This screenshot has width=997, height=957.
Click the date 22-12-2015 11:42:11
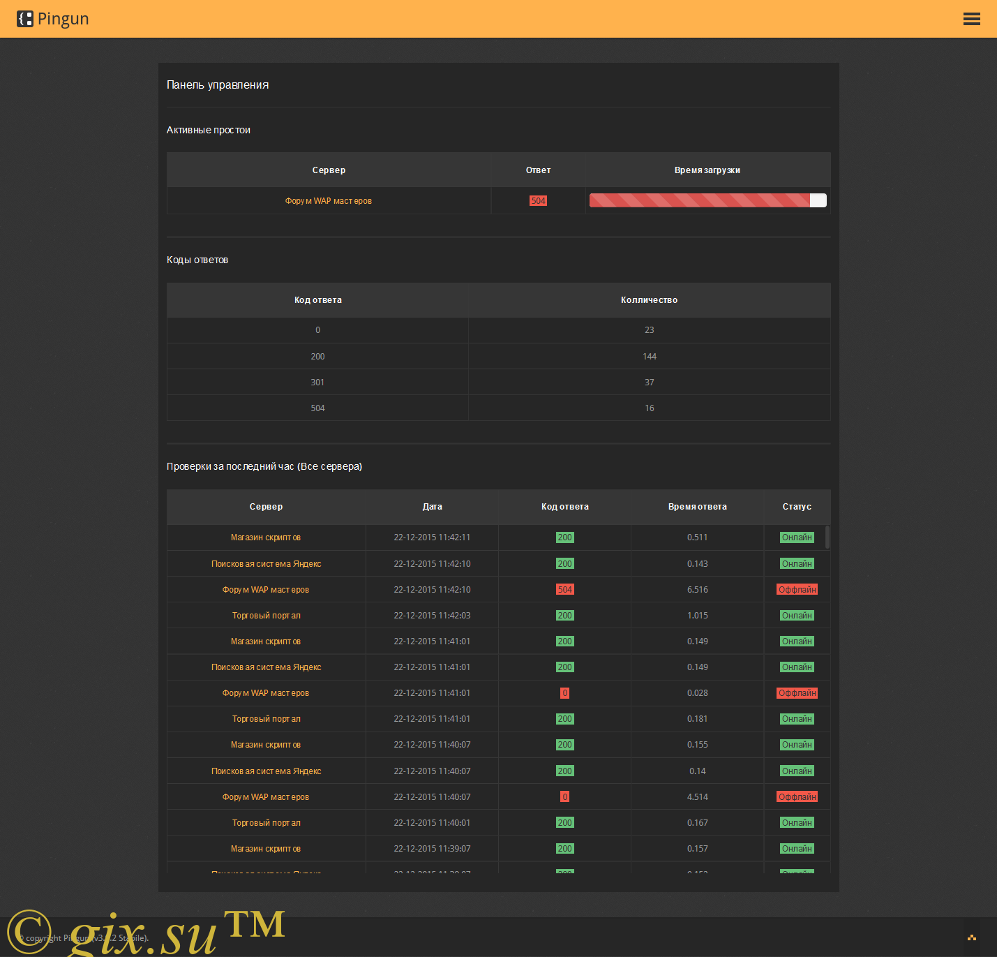coord(432,537)
